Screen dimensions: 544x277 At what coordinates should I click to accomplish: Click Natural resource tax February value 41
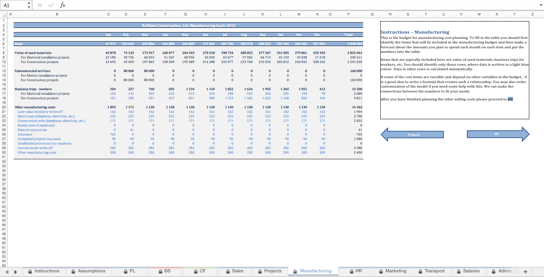click(132, 130)
